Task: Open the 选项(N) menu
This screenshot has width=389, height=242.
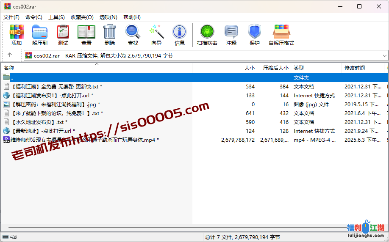Action: coord(108,17)
